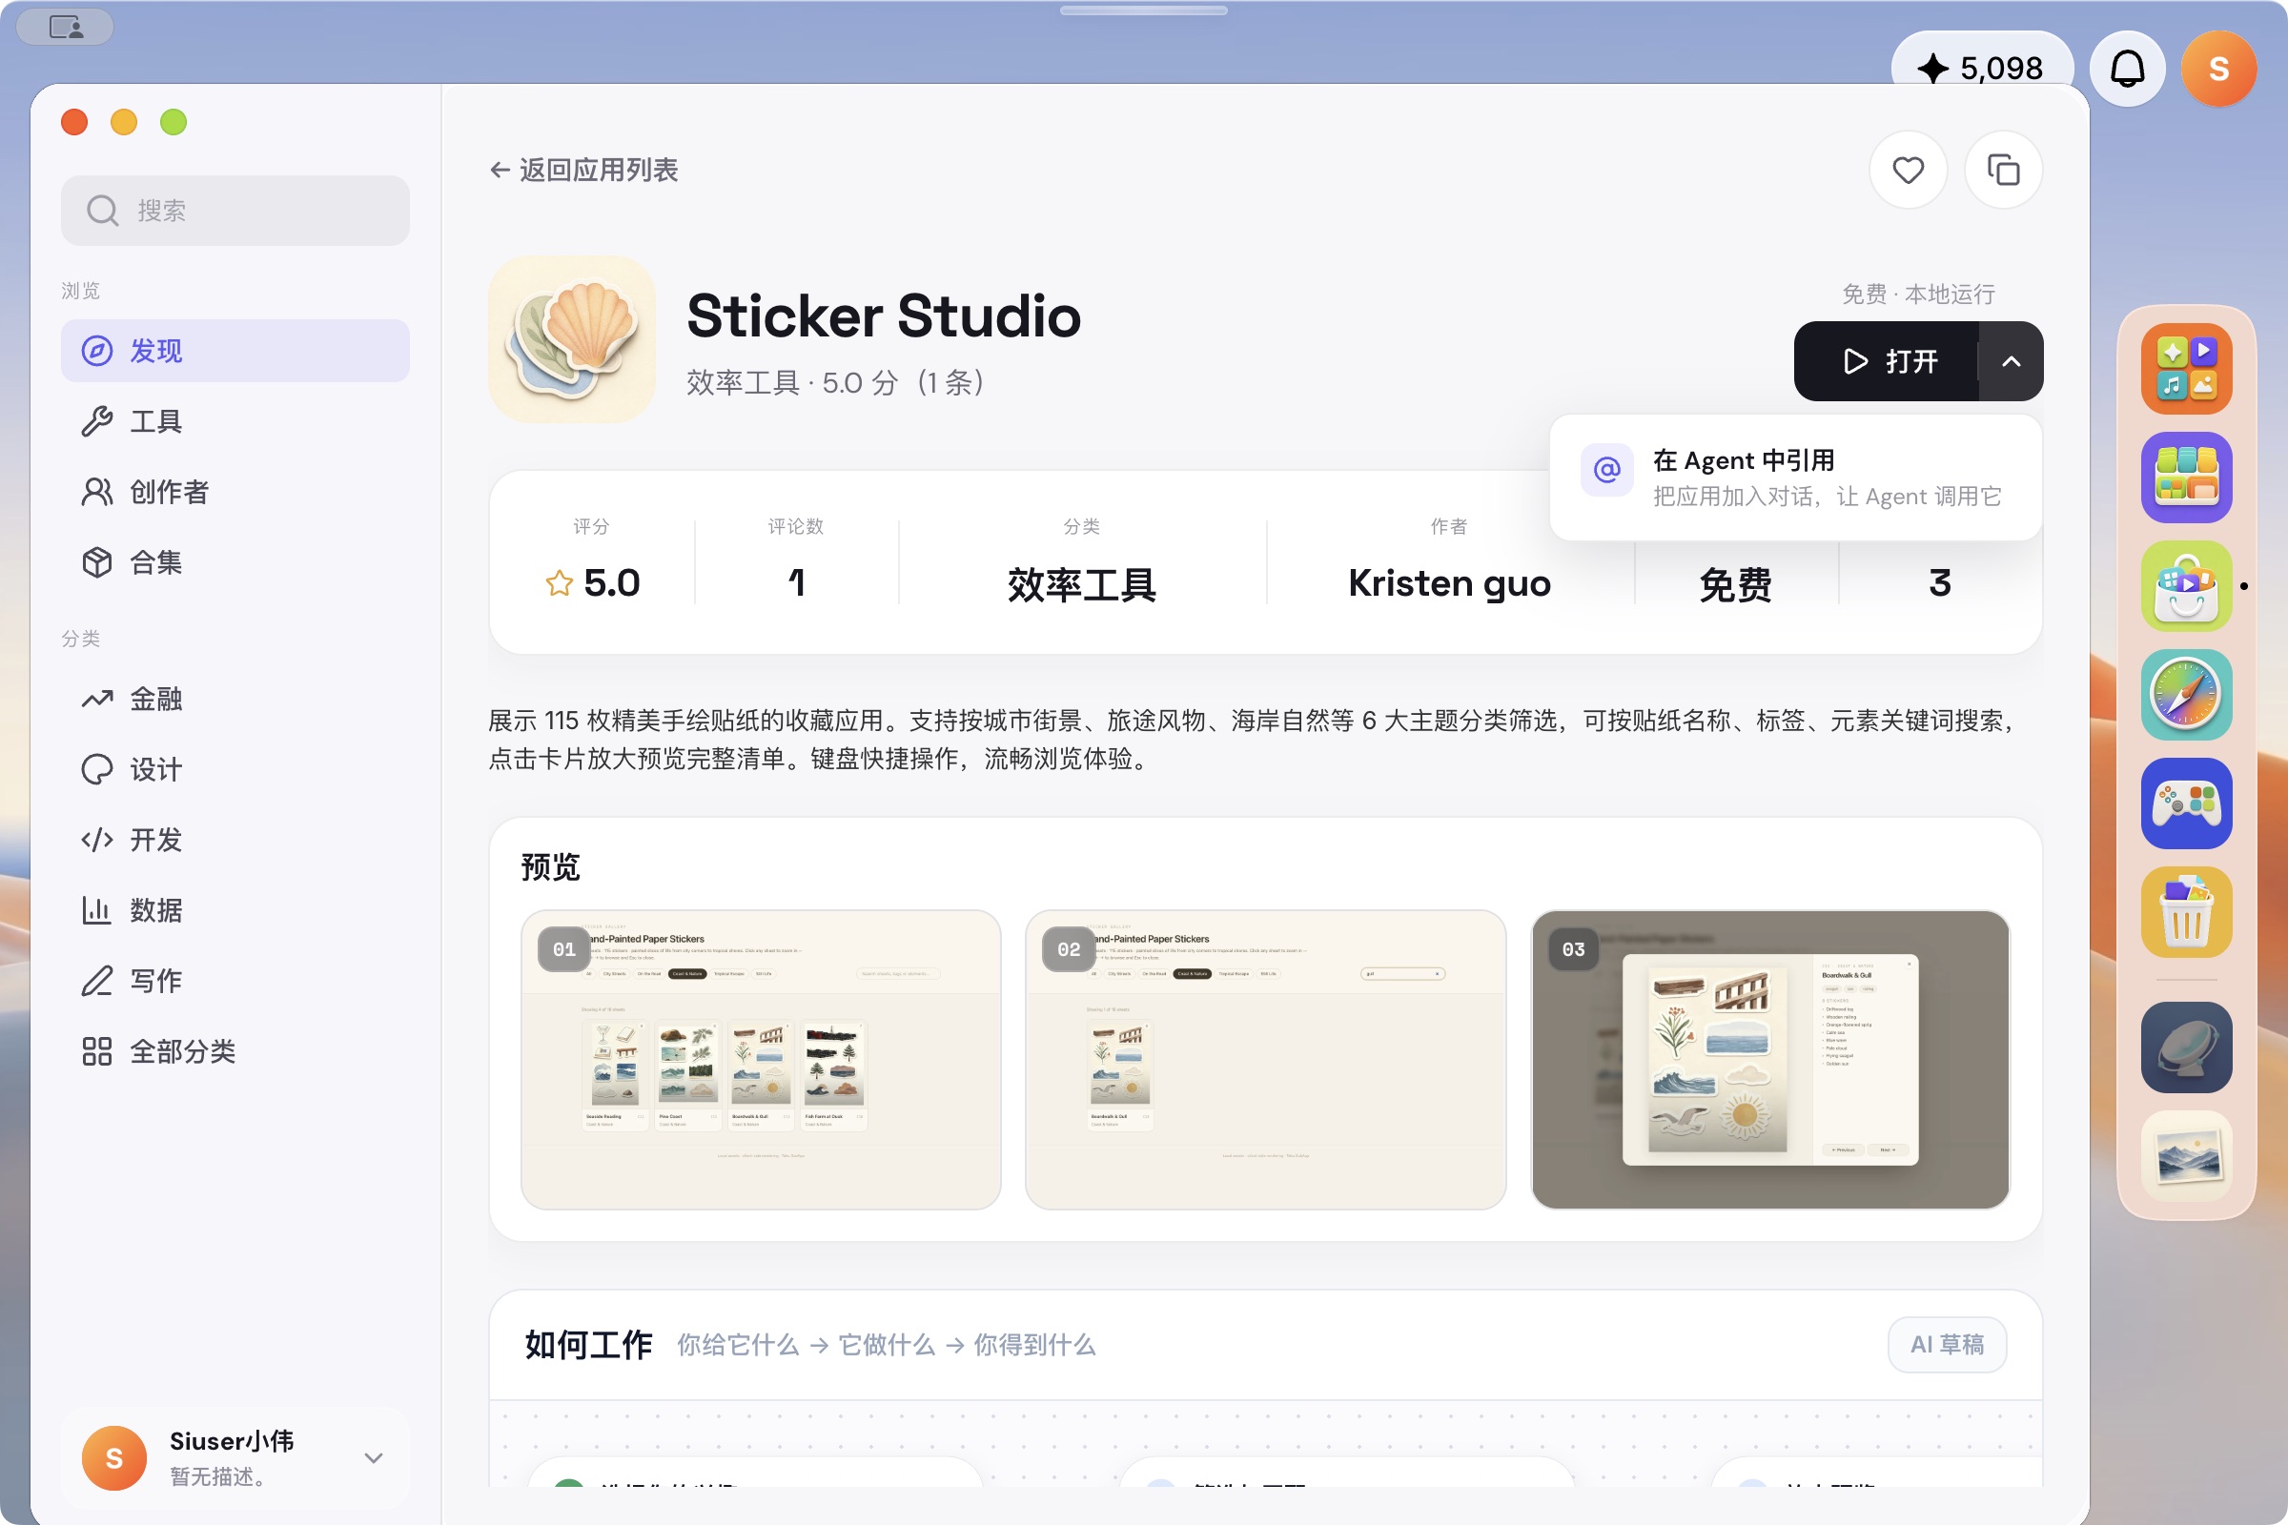Choose the 金融 category
2288x1525 pixels.
(235, 700)
